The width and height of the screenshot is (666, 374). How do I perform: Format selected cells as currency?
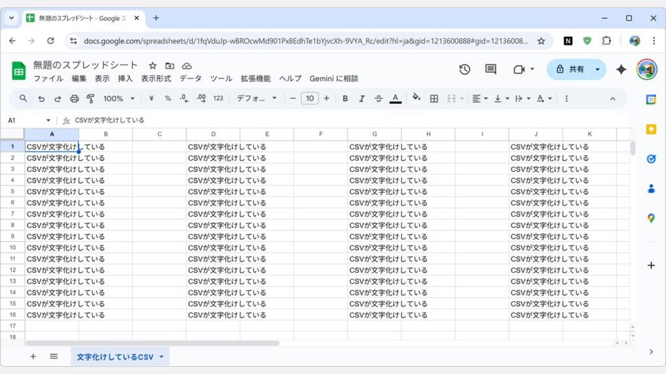pyautogui.click(x=152, y=98)
